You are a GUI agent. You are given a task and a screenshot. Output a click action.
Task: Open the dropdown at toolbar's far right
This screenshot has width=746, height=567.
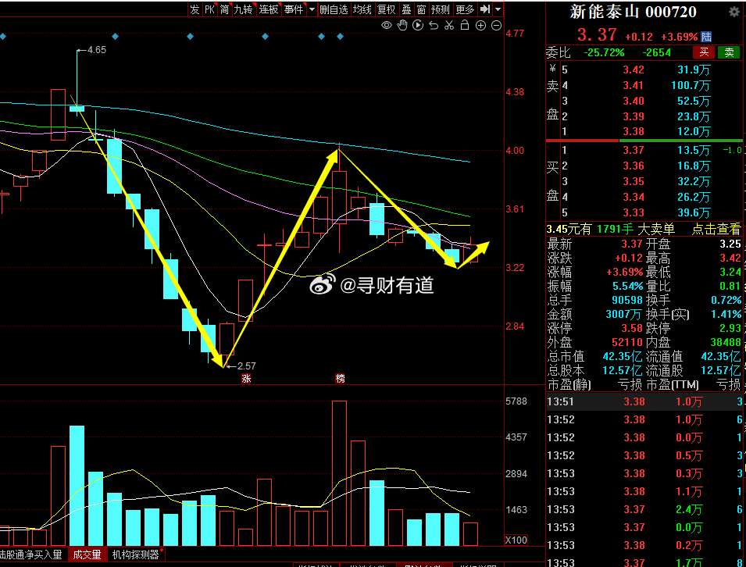point(498,9)
